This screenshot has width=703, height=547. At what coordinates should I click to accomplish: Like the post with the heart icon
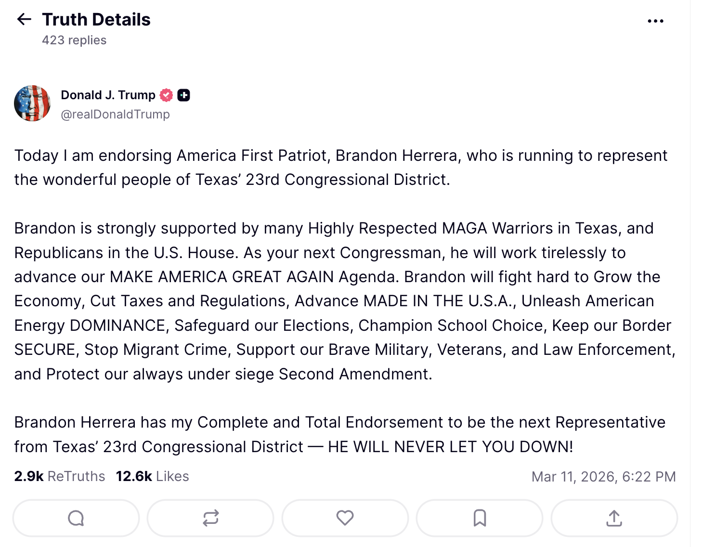(x=345, y=518)
